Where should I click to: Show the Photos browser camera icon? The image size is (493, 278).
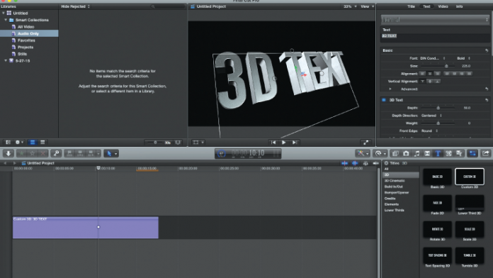pos(406,153)
